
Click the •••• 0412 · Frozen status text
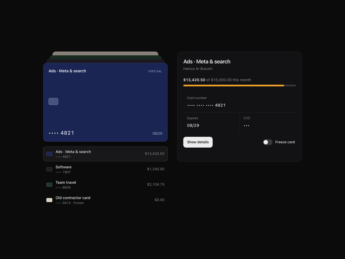tap(70, 203)
